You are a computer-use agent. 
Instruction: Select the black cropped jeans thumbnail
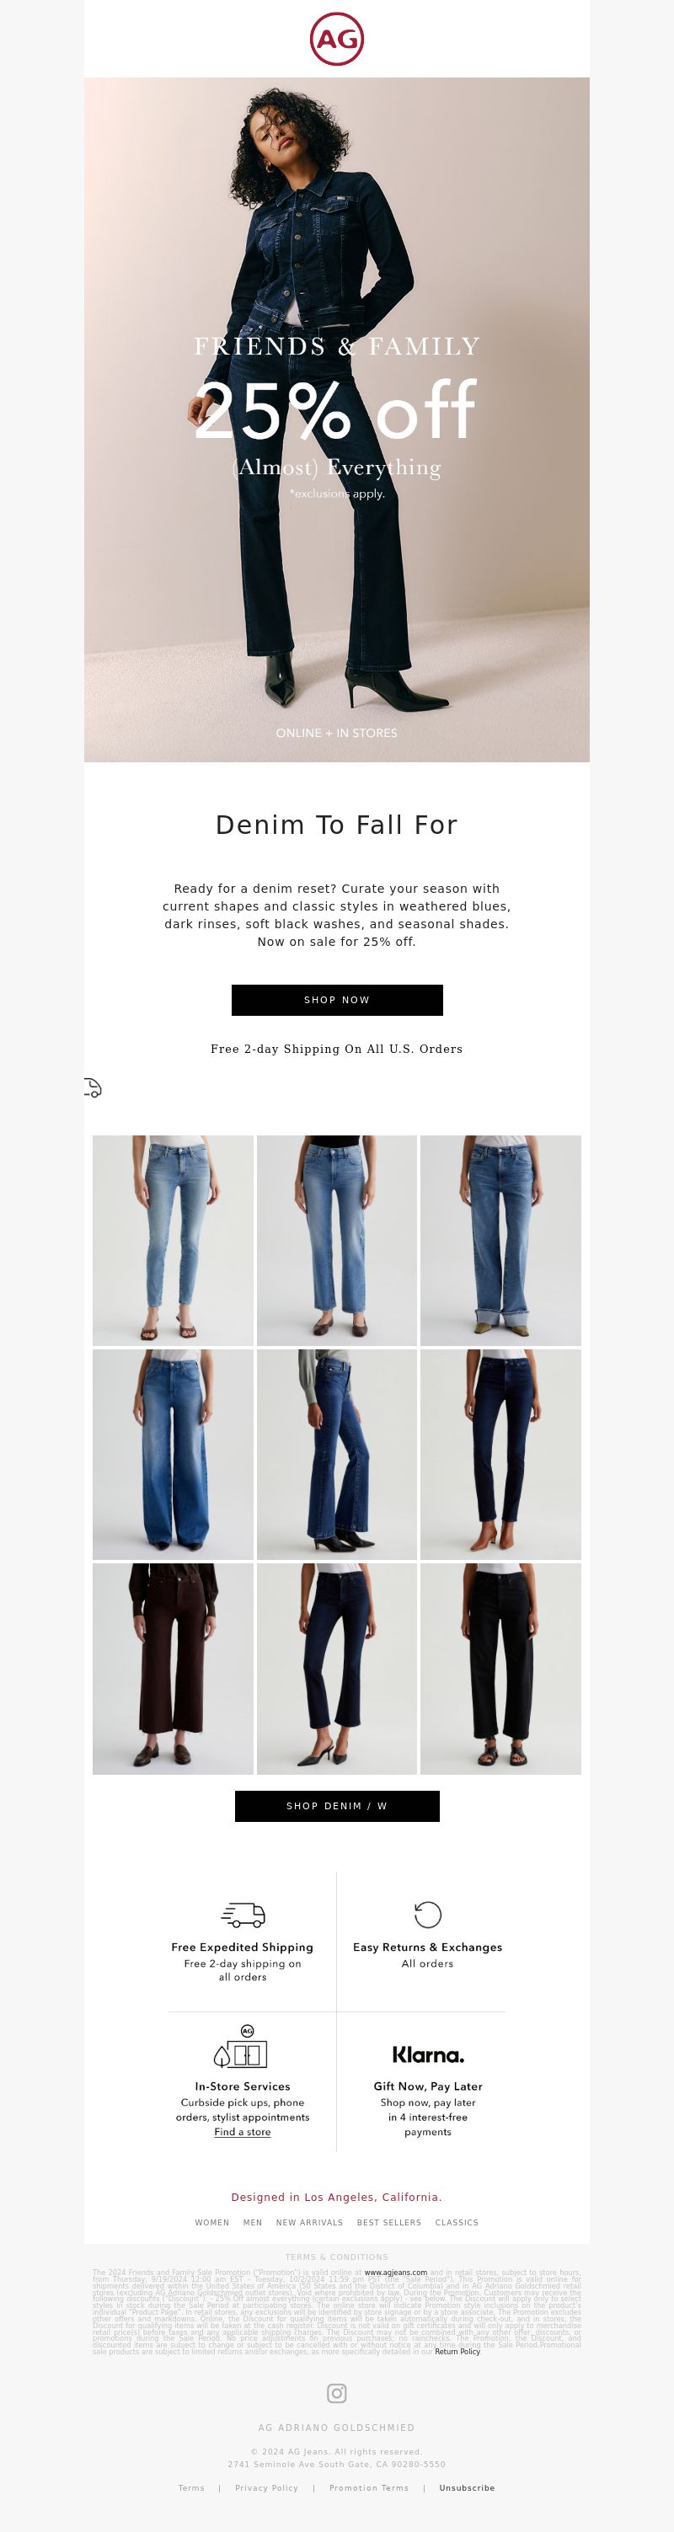501,1668
